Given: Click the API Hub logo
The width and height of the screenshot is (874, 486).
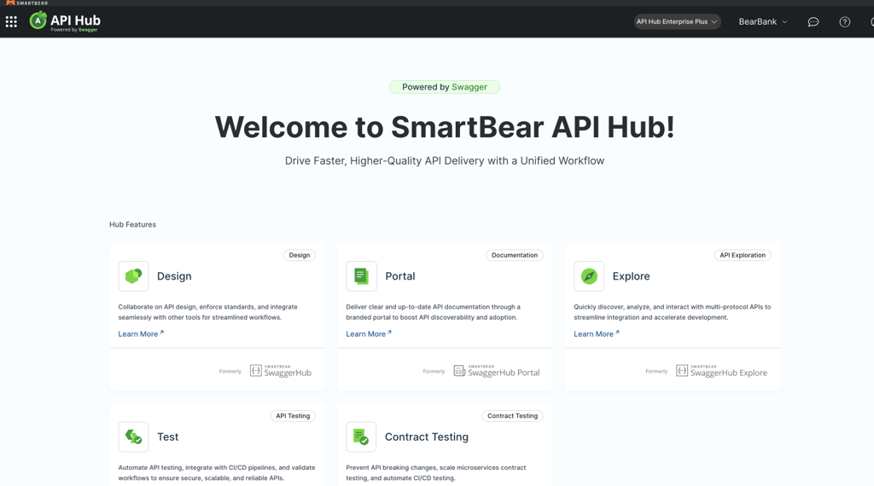Looking at the screenshot, I should [65, 21].
